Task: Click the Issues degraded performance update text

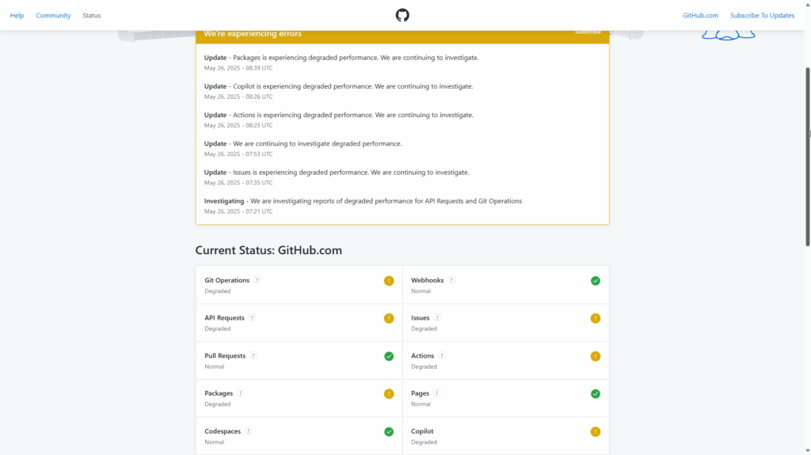Action: [337, 173]
